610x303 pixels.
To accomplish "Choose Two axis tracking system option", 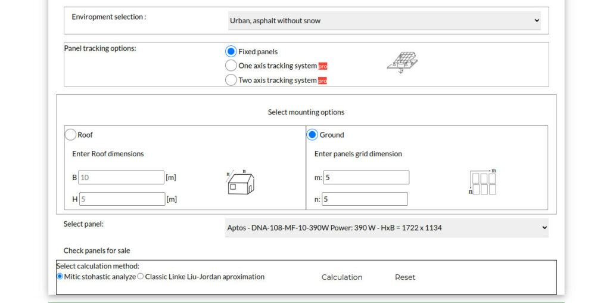I will coord(231,80).
